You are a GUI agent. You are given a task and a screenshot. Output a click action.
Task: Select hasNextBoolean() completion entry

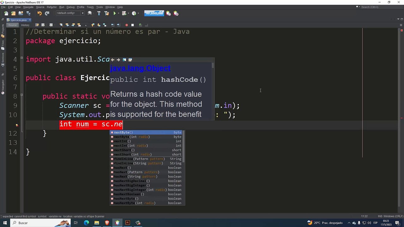pos(146,194)
